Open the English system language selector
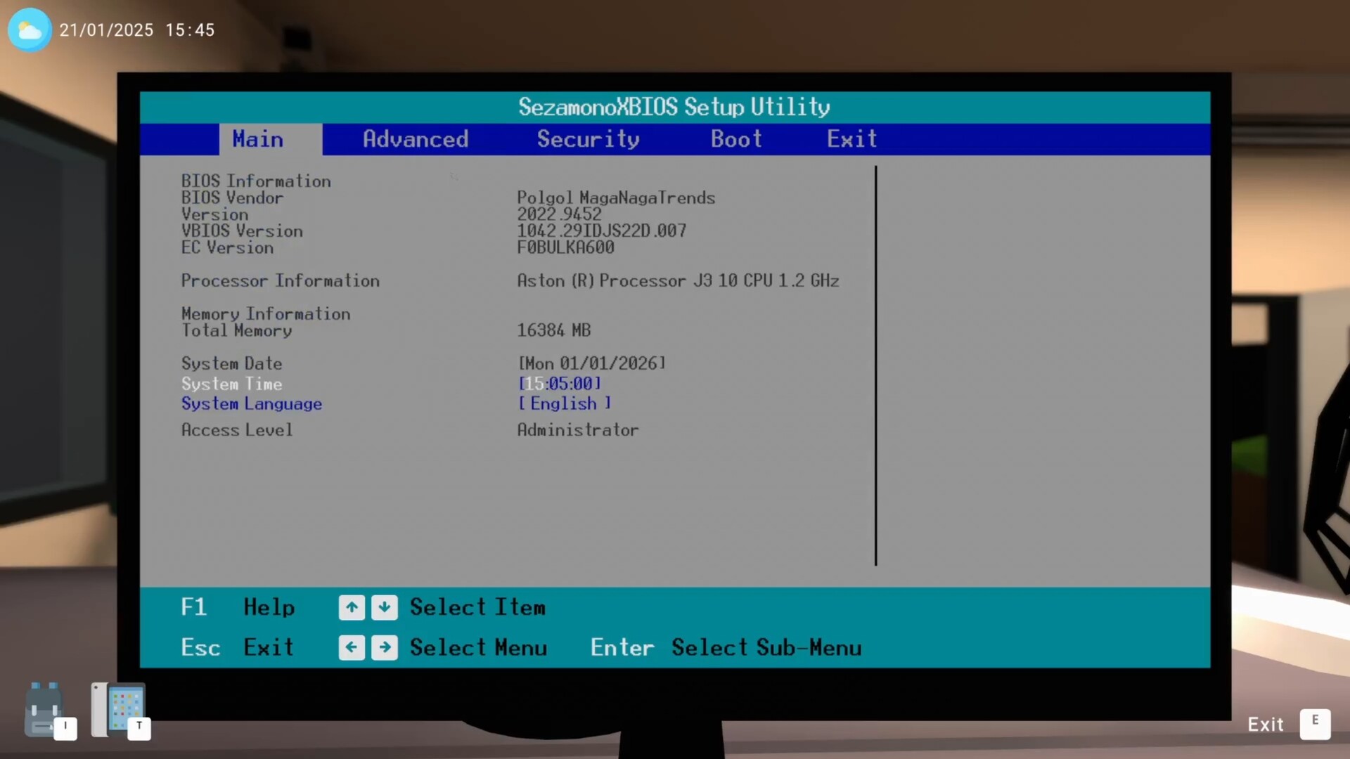 tap(564, 403)
